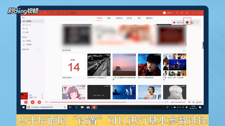Go back with the left arrow
Viewport: 225px width, 126px height.
(45, 13)
